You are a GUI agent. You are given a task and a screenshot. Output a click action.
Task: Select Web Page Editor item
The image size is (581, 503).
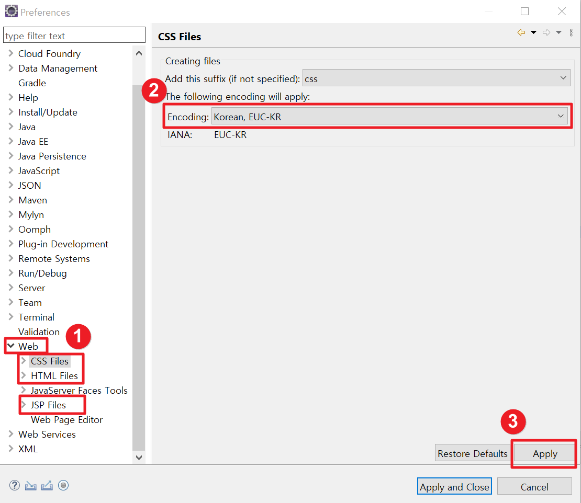click(x=66, y=420)
